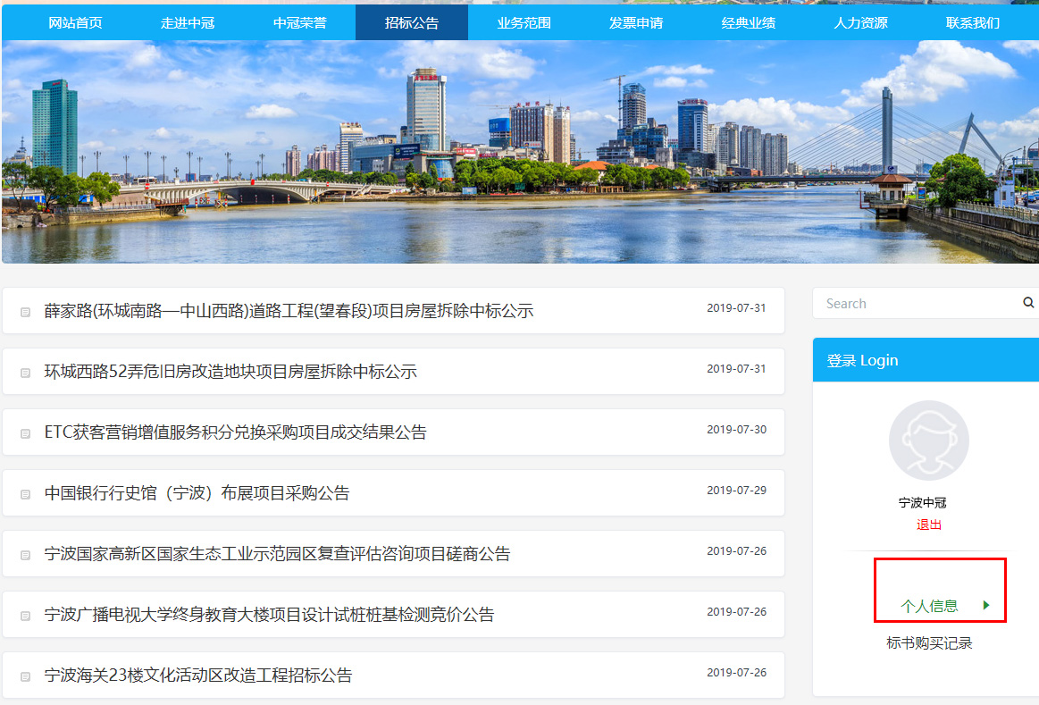1039x705 pixels.
Task: Open 中国银行行史馆布展项目采购公告
Action: (x=197, y=493)
